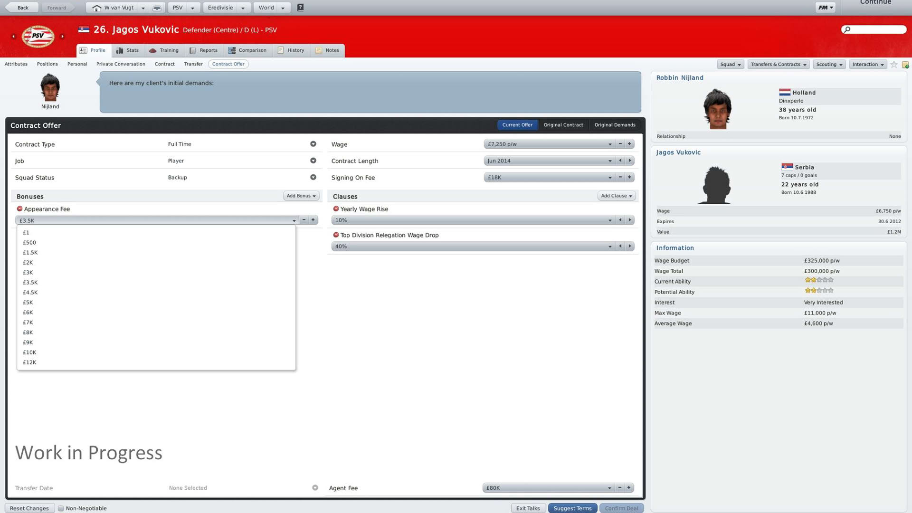Open the Job selector
Viewport: 912px width, 513px height.
point(313,161)
